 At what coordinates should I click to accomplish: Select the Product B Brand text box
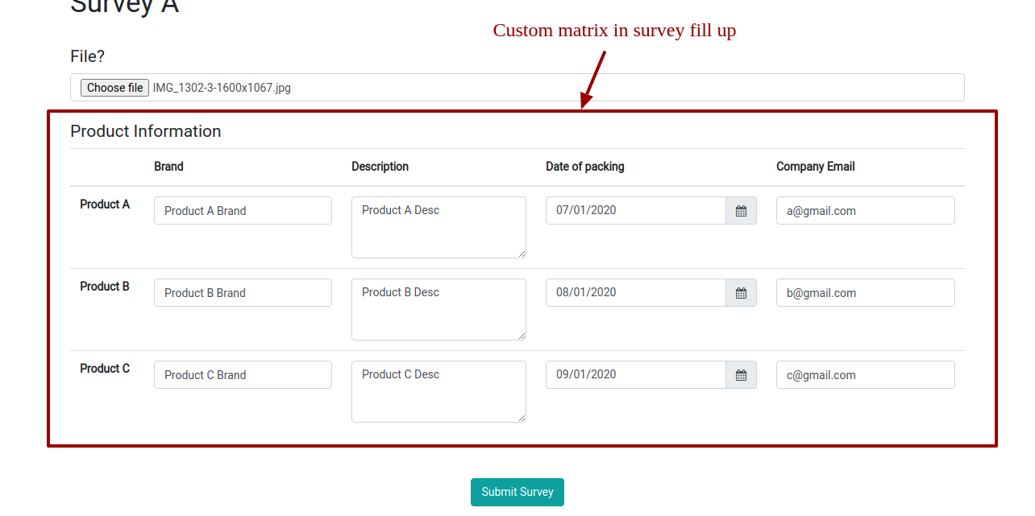(x=243, y=293)
